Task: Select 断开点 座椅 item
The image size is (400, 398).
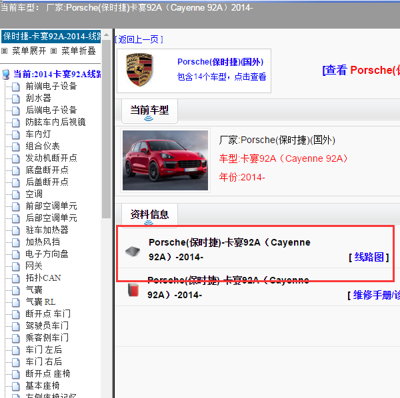Action: (x=48, y=373)
